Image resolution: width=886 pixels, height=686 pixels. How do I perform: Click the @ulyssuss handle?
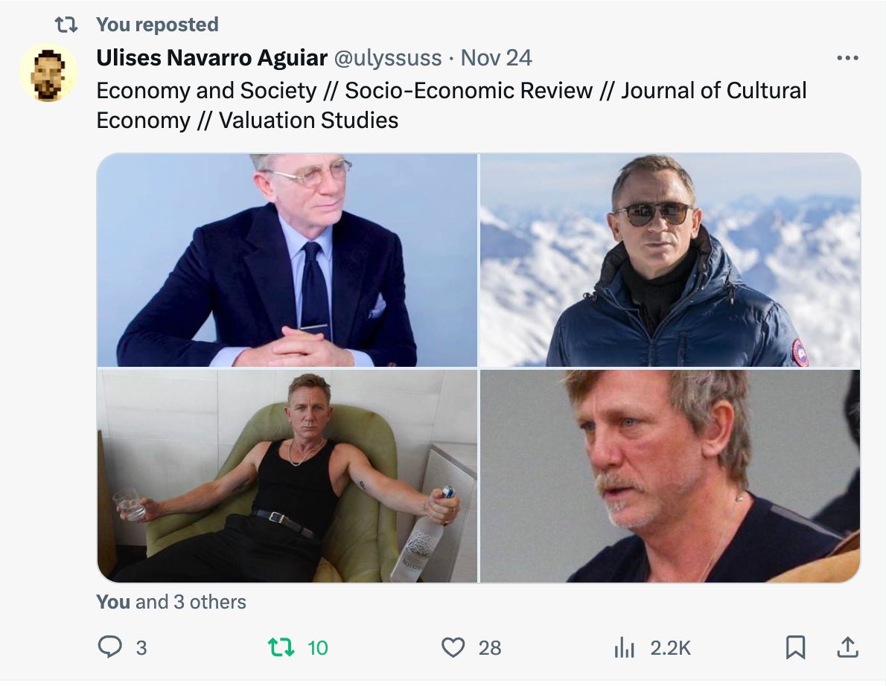point(387,57)
